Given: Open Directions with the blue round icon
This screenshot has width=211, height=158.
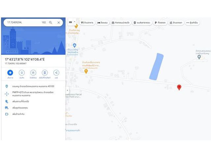Looking at the screenshot, I should pyautogui.click(x=10, y=73).
